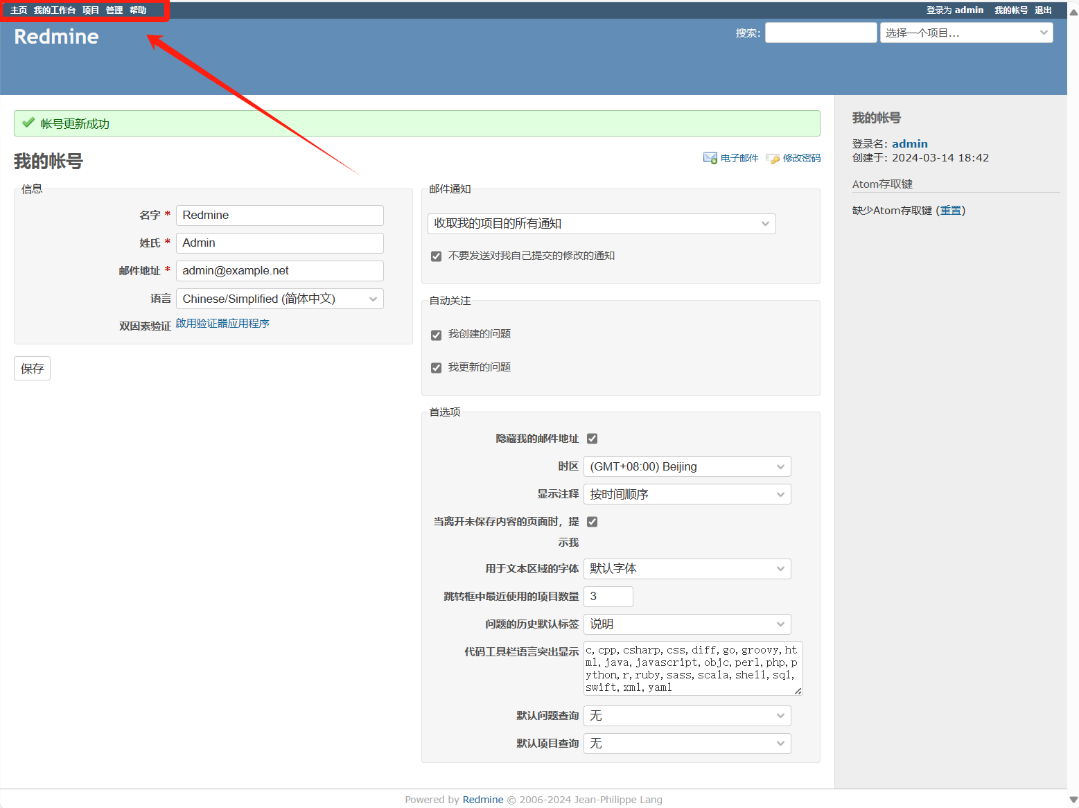Open the mail notification options dropdown
This screenshot has height=808, width=1079.
pos(601,224)
